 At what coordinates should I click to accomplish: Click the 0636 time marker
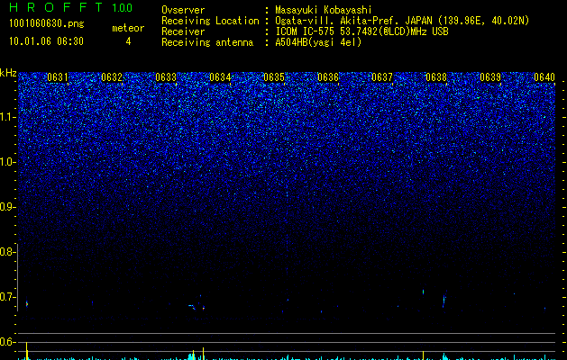coord(328,77)
